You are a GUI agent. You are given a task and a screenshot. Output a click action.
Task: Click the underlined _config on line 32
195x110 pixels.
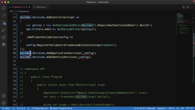coord(83,57)
